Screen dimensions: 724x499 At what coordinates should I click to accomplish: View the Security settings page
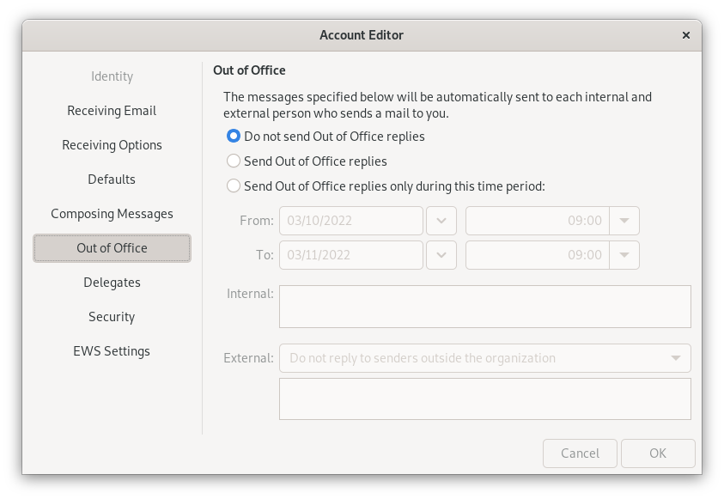point(112,317)
